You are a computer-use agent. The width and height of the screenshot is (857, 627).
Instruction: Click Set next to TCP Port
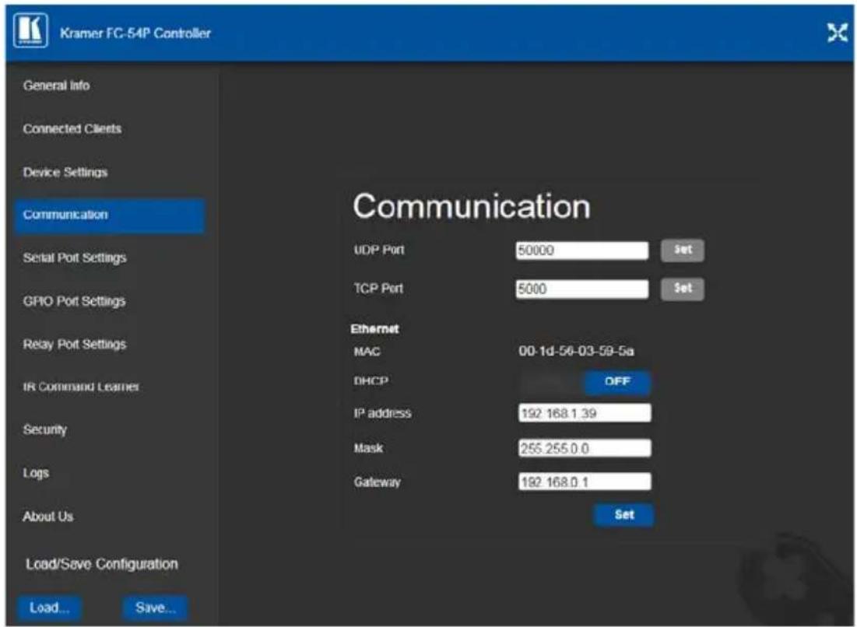(x=682, y=289)
